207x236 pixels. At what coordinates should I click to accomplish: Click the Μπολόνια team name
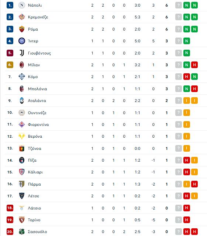point(37,89)
